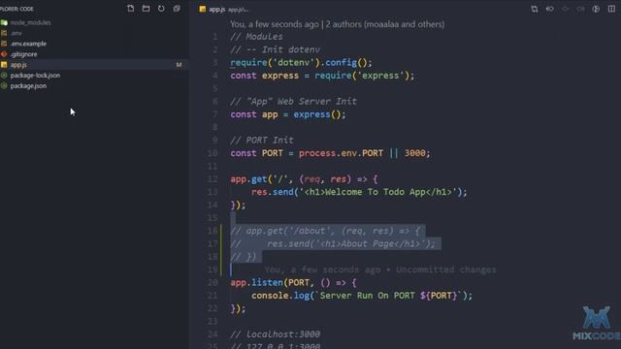The height and width of the screenshot is (349, 621).
Task: Click the console.log Server Run On PORT line
Action: click(362, 296)
